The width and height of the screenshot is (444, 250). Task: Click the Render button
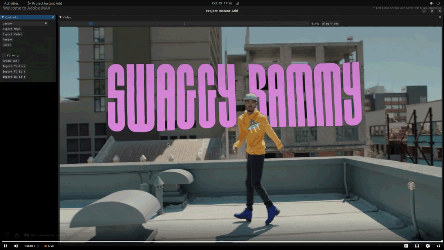point(7,40)
